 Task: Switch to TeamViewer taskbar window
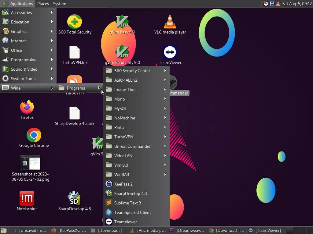pos(266,230)
